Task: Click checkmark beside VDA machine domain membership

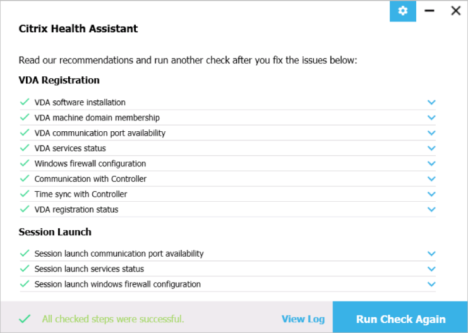Action: point(25,117)
